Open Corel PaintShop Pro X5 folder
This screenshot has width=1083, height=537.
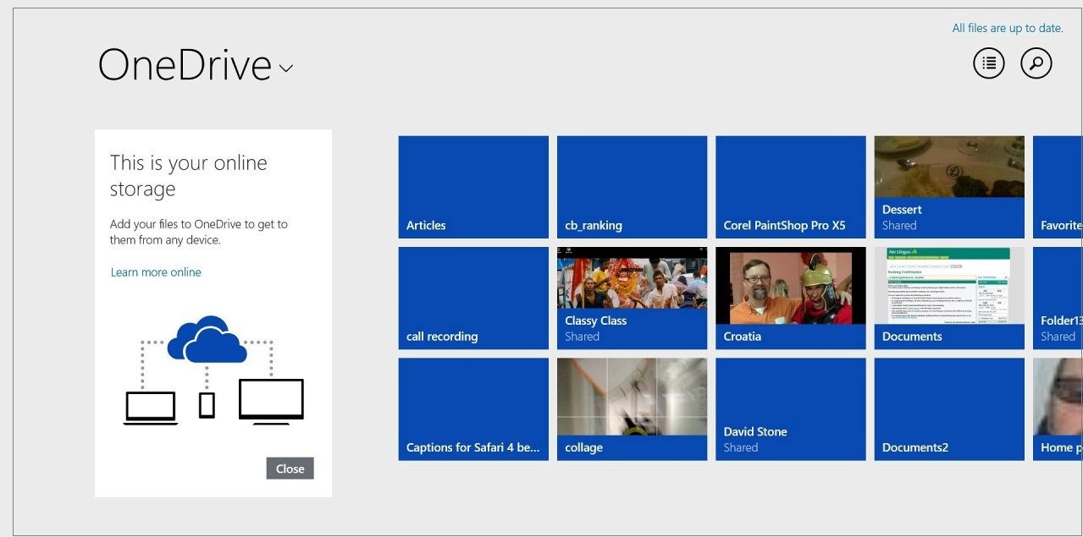pos(791,187)
